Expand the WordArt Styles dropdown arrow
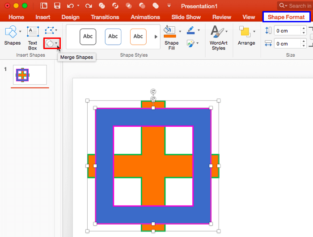The height and width of the screenshot is (237, 313). point(227,32)
